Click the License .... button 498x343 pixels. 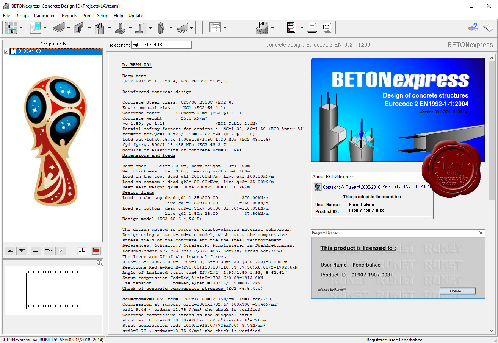click(x=457, y=291)
